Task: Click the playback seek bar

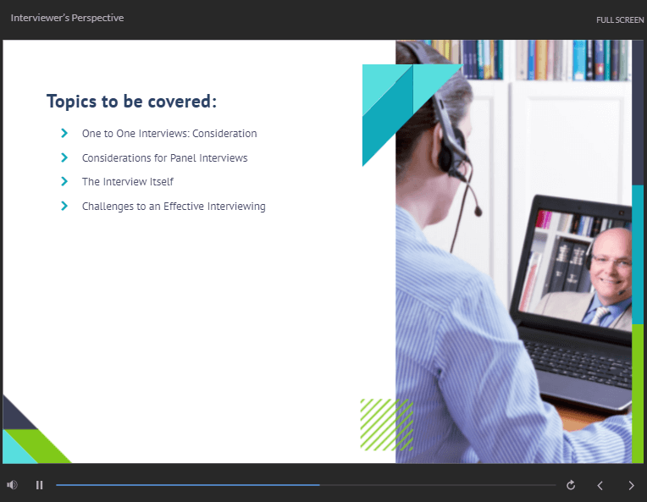Action: click(x=305, y=485)
